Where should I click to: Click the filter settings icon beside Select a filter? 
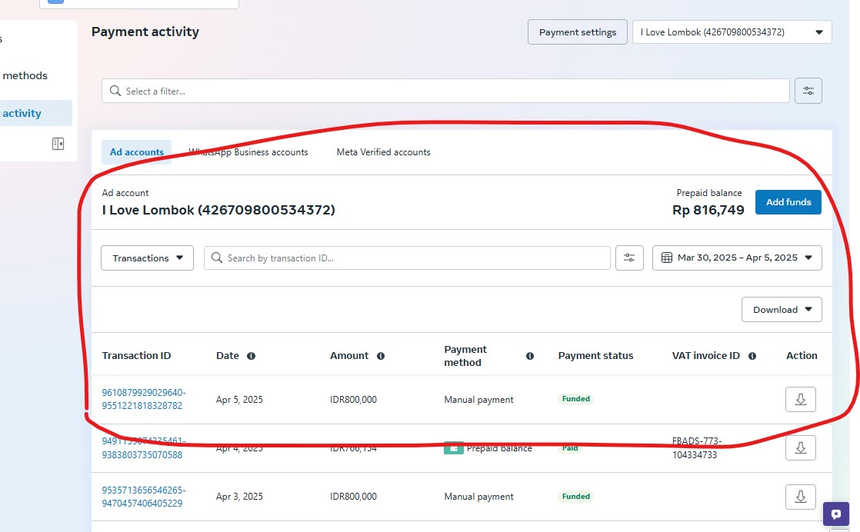click(808, 91)
